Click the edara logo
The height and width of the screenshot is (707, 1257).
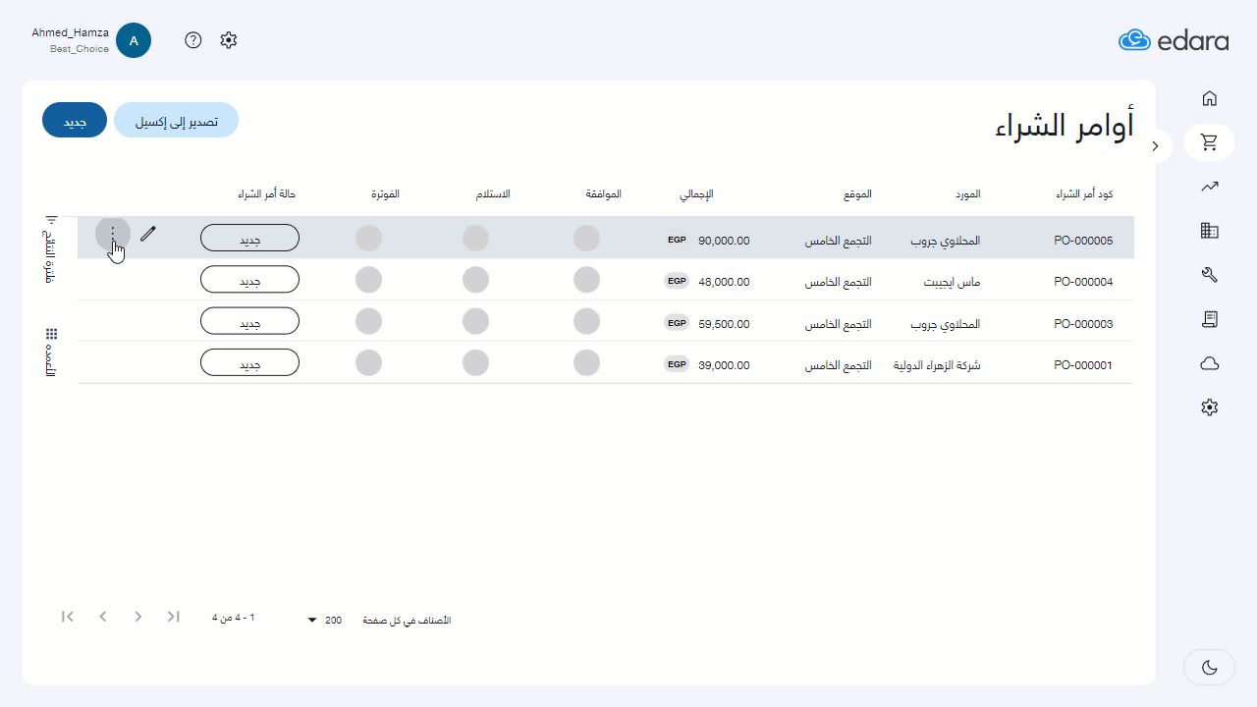coord(1174,40)
